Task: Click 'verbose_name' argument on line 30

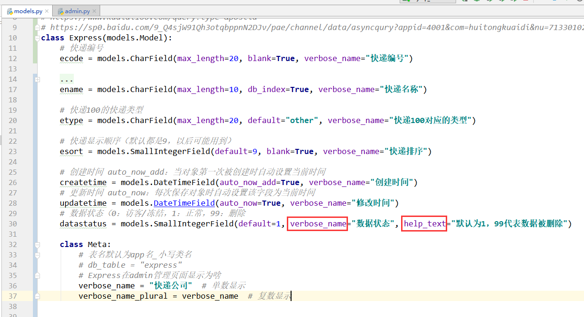Action: [x=318, y=224]
